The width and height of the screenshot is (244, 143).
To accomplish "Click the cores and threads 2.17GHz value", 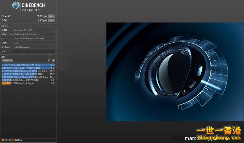I will 26,34.
